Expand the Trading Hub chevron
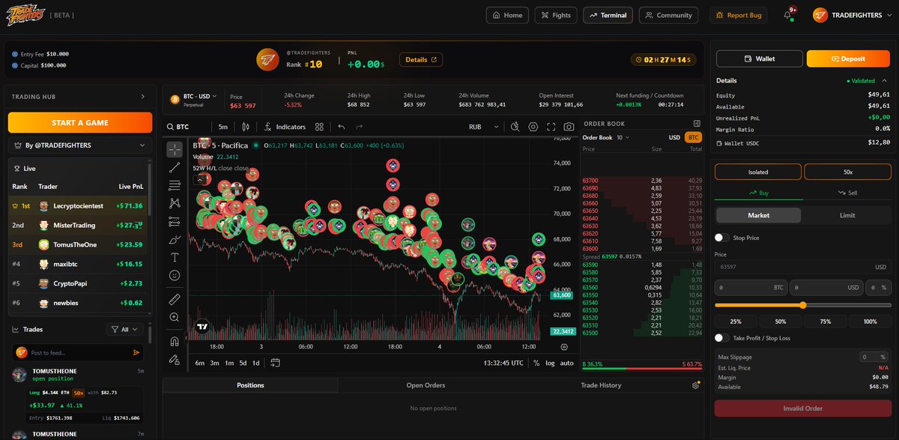This screenshot has width=899, height=440. pos(142,97)
